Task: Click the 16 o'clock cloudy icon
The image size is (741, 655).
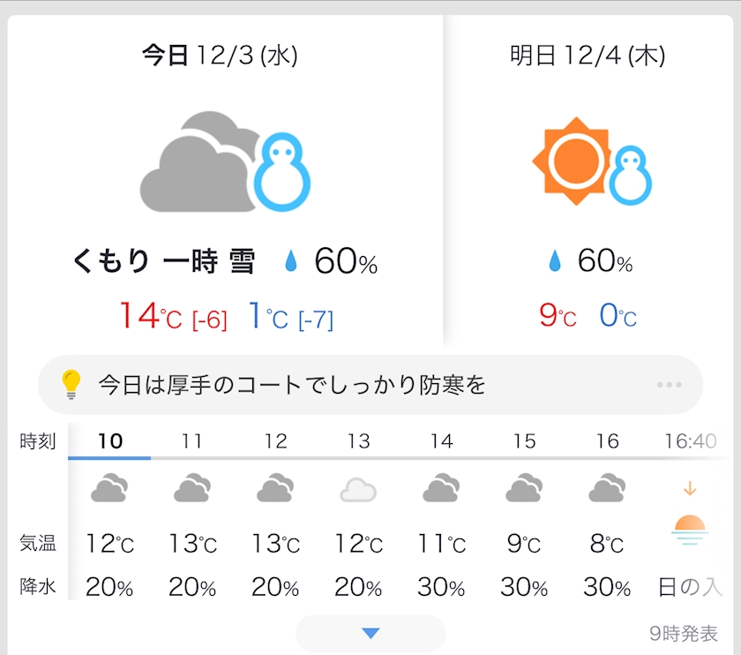Action: [x=607, y=488]
